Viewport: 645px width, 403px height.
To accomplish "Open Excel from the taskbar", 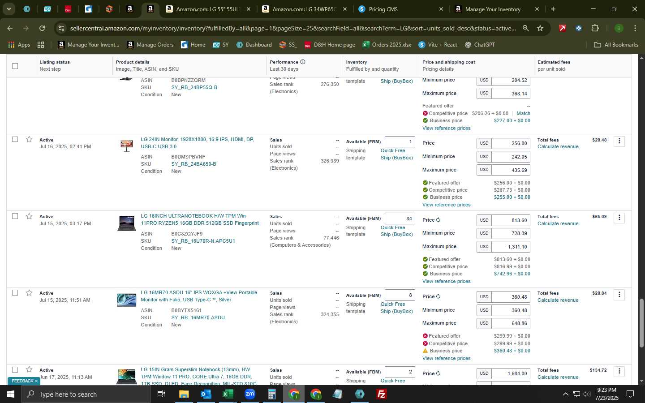I will [228, 394].
